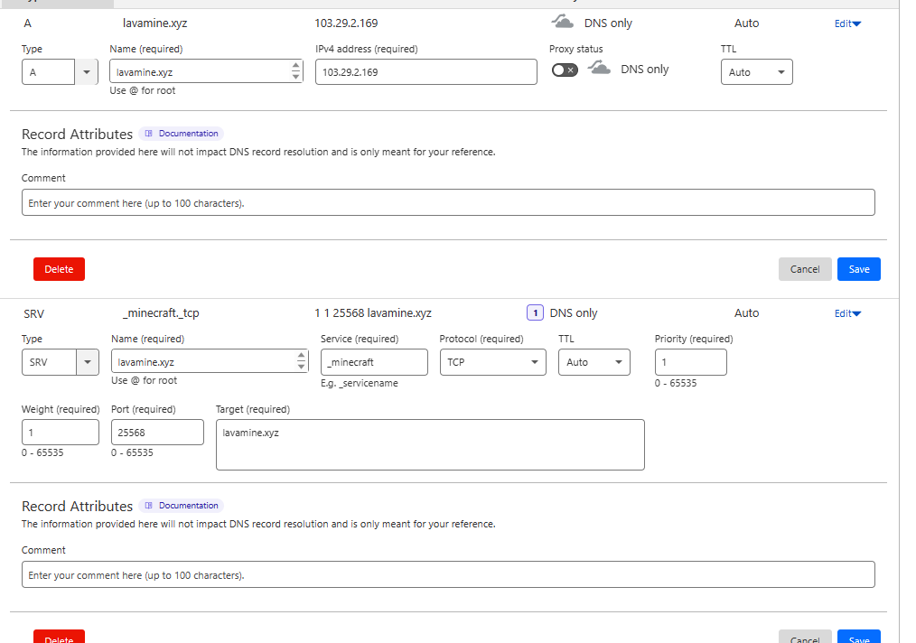Viewport: 916px width, 643px height.
Task: Click the gray cloud icon beside proxy toggle
Action: coord(599,69)
